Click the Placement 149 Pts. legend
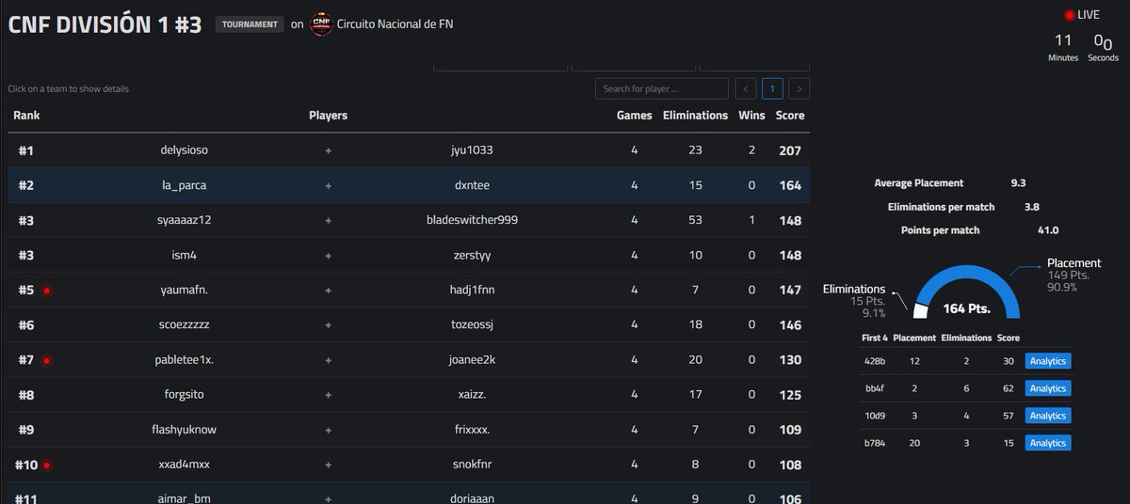Image resolution: width=1130 pixels, height=504 pixels. [1073, 275]
